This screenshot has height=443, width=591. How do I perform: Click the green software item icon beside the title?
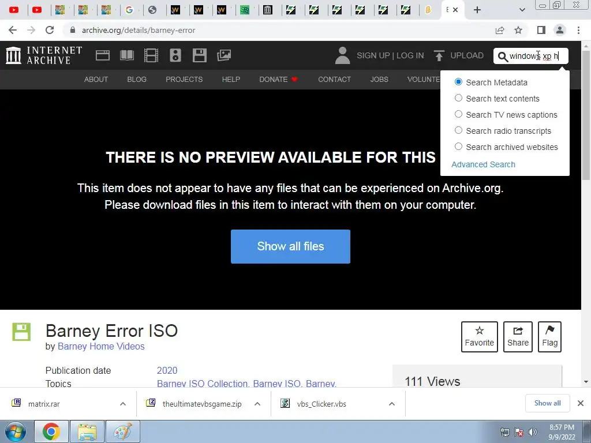[21, 332]
